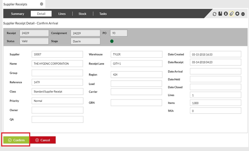Click into the Date Arrival field
Image resolution: width=249 pixels, height=151 pixels.
click(215, 71)
